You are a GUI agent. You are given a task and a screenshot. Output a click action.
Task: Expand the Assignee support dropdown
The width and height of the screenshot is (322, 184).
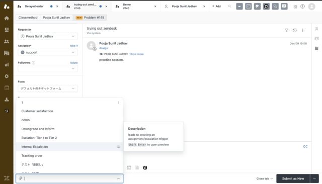click(x=48, y=52)
